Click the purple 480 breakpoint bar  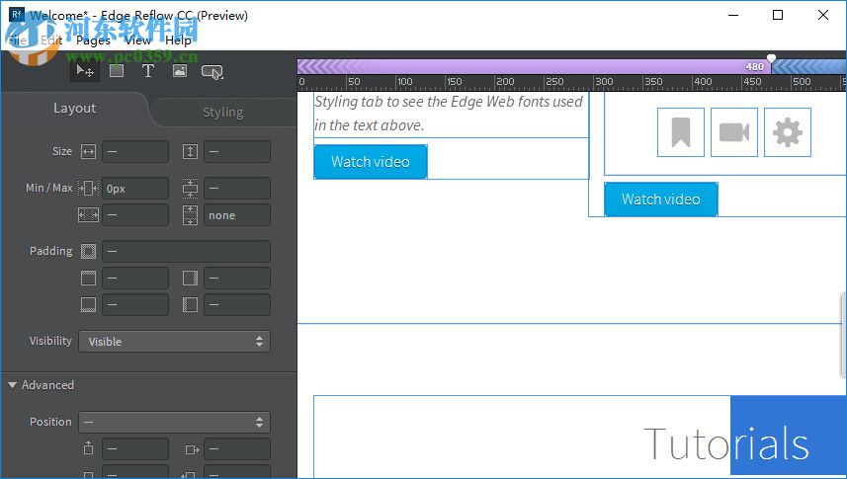click(534, 66)
